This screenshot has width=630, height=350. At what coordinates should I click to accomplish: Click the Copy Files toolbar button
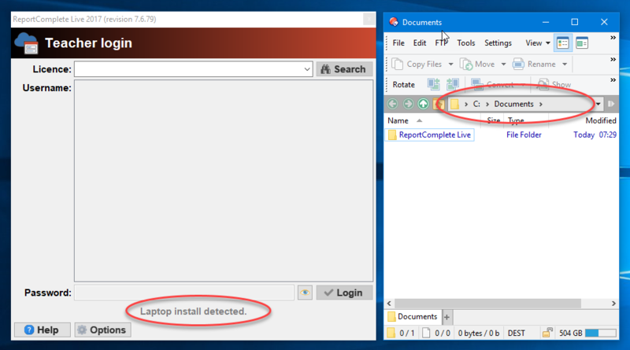(417, 64)
